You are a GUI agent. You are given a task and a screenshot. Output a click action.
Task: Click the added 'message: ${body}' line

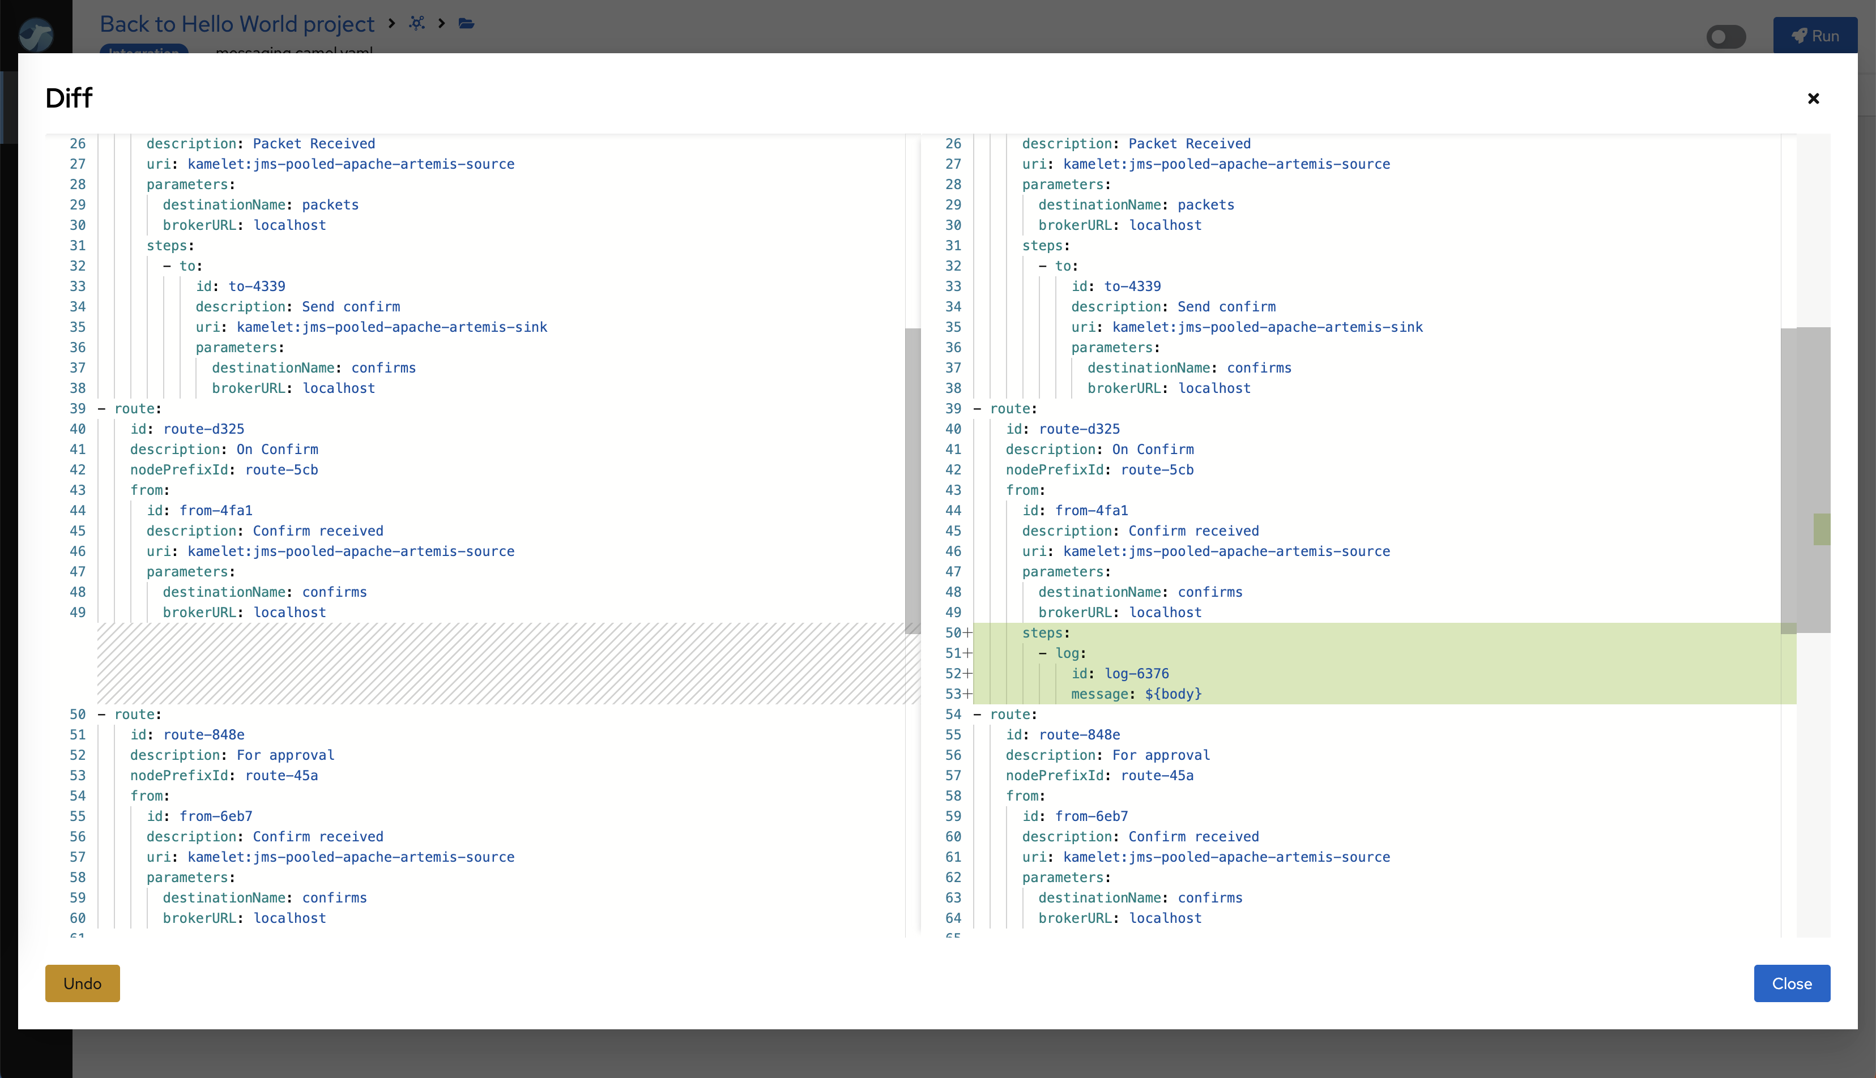pos(1135,694)
